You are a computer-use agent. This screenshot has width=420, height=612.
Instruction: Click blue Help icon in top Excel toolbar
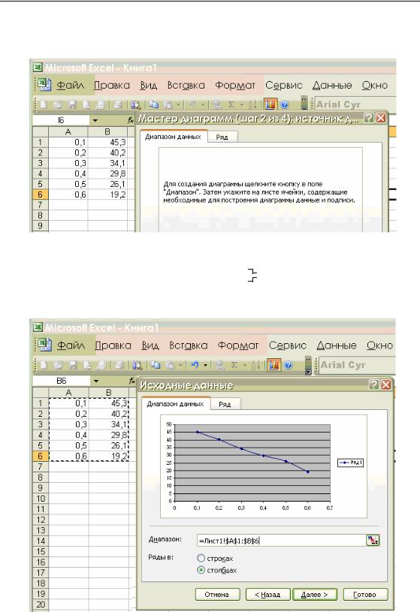[x=285, y=104]
